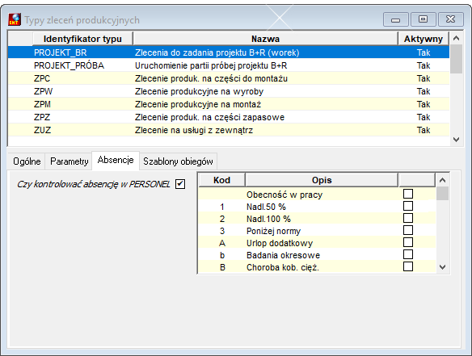Check the 'Poniżej normy' checkbox
This screenshot has width=472, height=356.
click(x=408, y=230)
